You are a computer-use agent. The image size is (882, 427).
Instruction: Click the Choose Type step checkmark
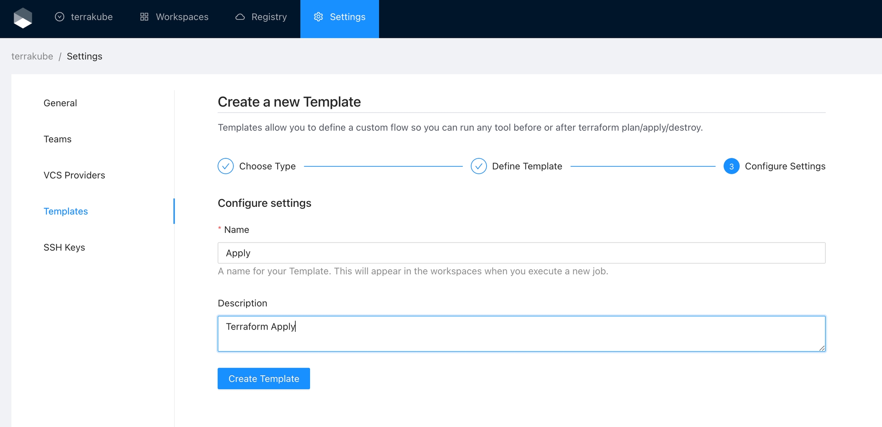coord(225,166)
